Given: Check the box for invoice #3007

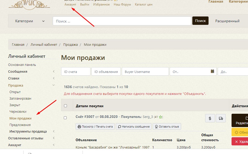Looking at the screenshot, I should 65,118.
